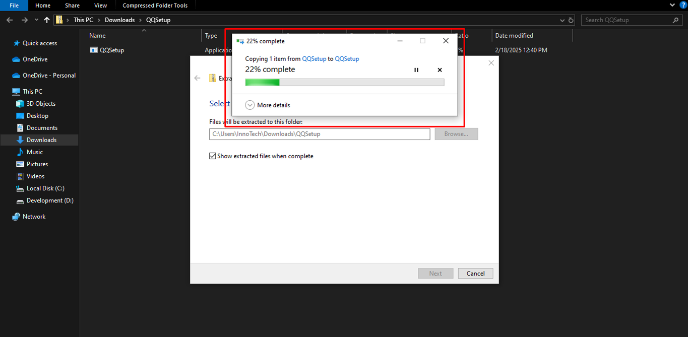Viewport: 688px width, 337px height.
Task: Sort files by the Name column
Action: click(97, 36)
